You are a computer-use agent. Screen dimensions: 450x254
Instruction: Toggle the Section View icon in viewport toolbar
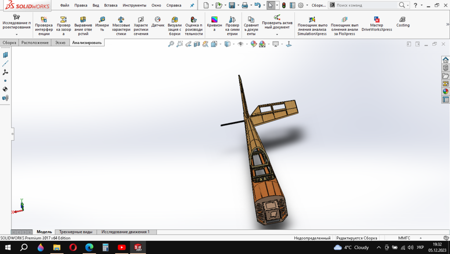click(197, 44)
